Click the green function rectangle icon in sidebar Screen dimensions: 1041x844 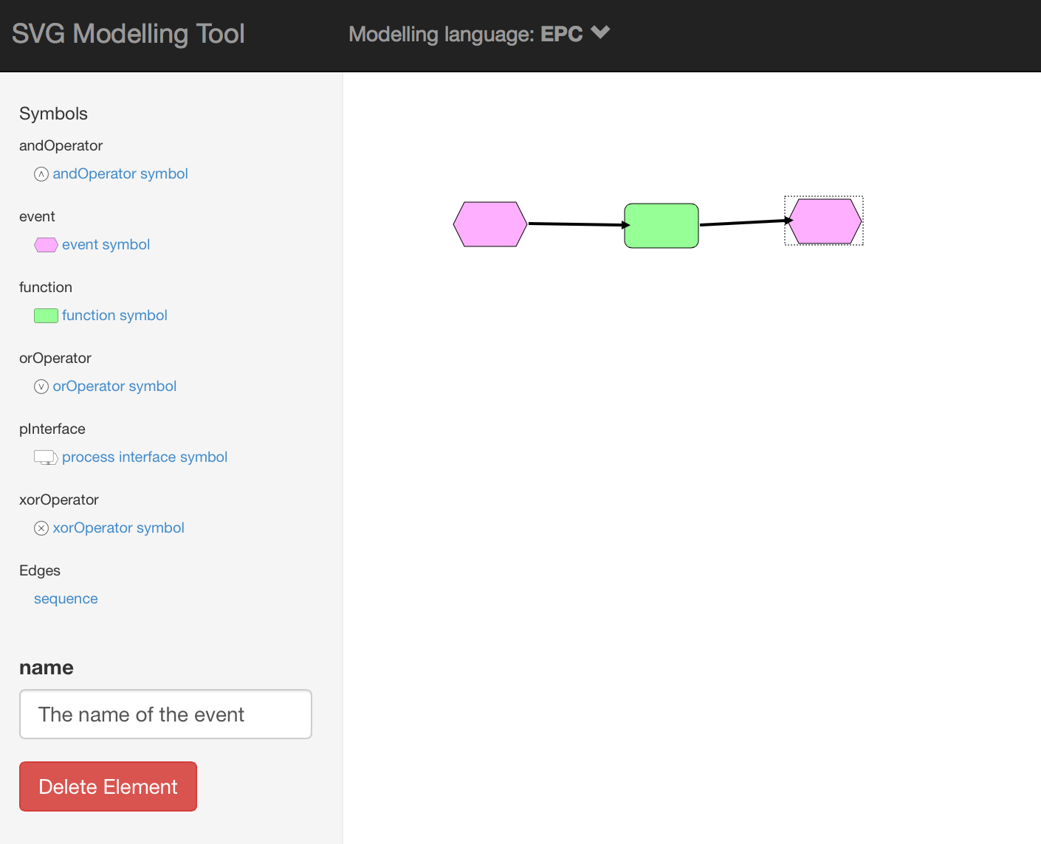46,316
